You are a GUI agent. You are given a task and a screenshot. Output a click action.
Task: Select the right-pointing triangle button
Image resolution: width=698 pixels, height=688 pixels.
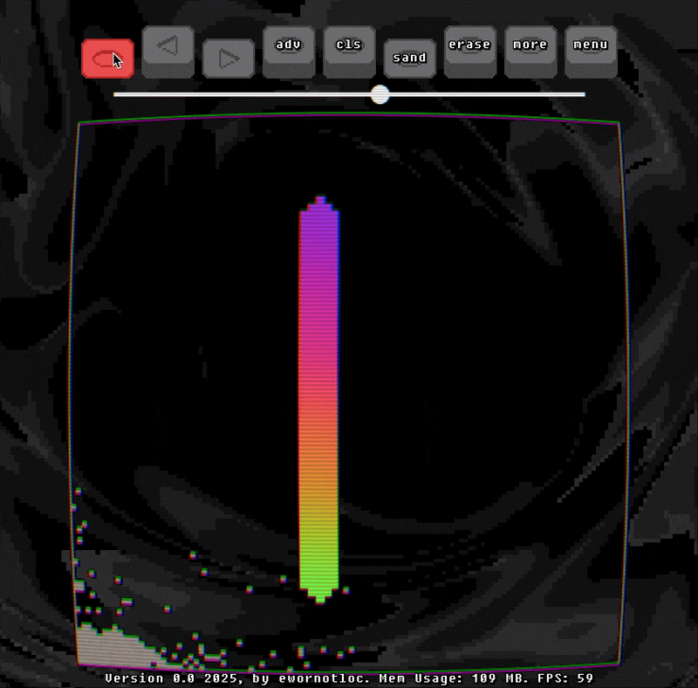click(229, 58)
